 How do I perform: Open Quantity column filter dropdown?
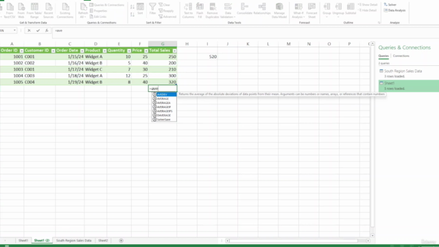tap(129, 51)
